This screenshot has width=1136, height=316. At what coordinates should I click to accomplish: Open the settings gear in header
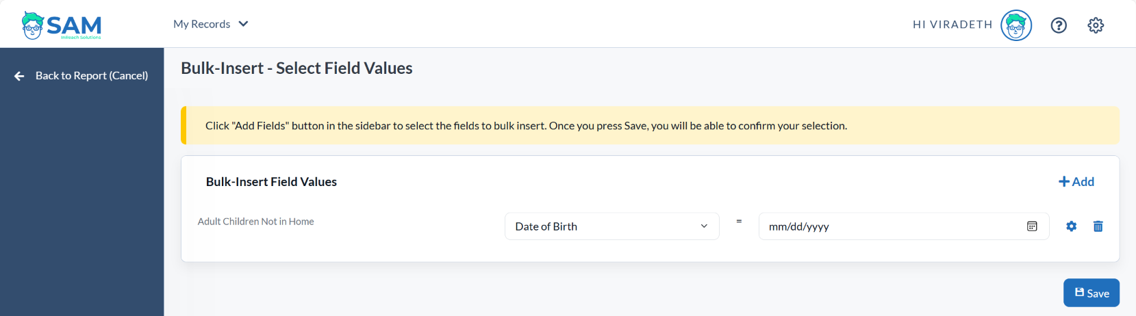(1096, 25)
